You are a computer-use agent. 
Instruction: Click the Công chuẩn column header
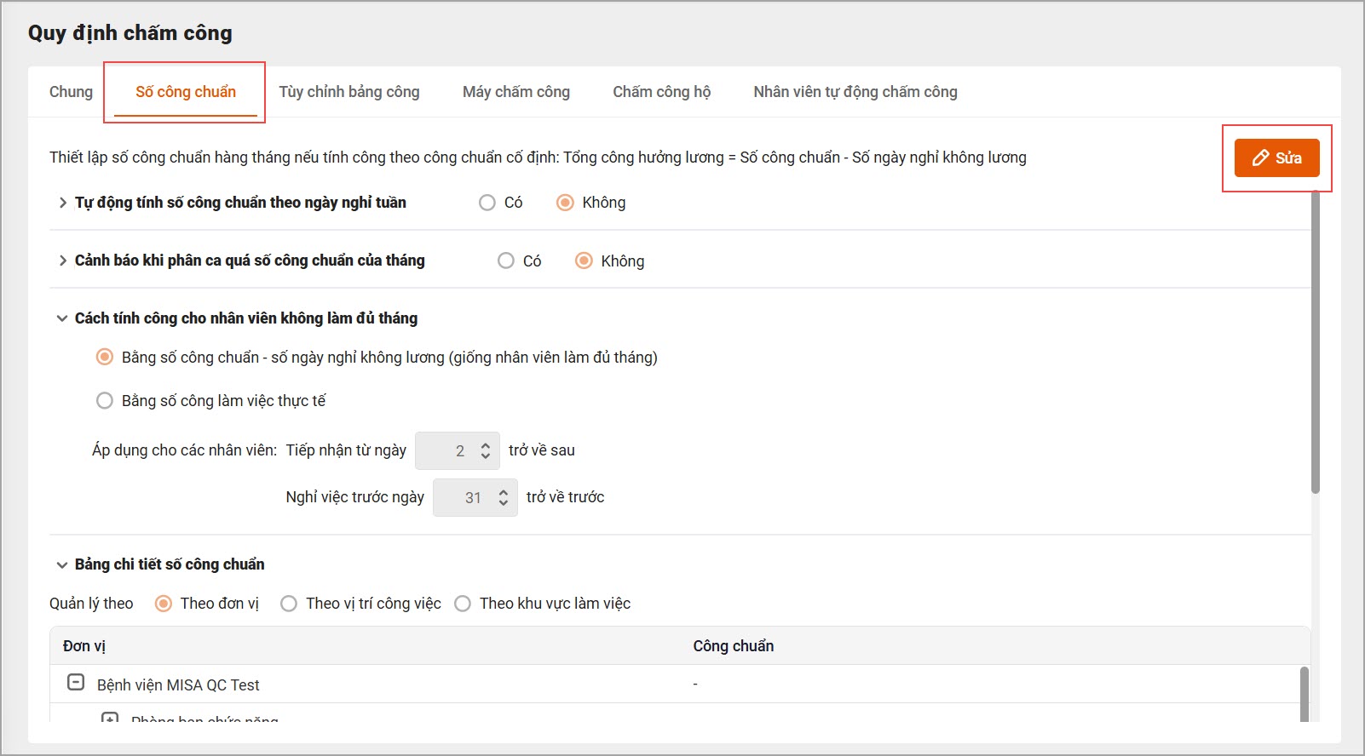(733, 646)
